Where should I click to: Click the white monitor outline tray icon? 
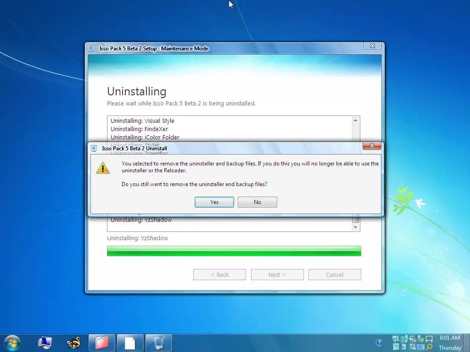tap(429, 339)
